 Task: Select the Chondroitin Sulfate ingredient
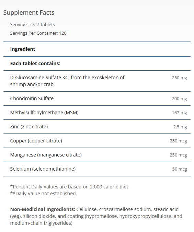point(32,98)
